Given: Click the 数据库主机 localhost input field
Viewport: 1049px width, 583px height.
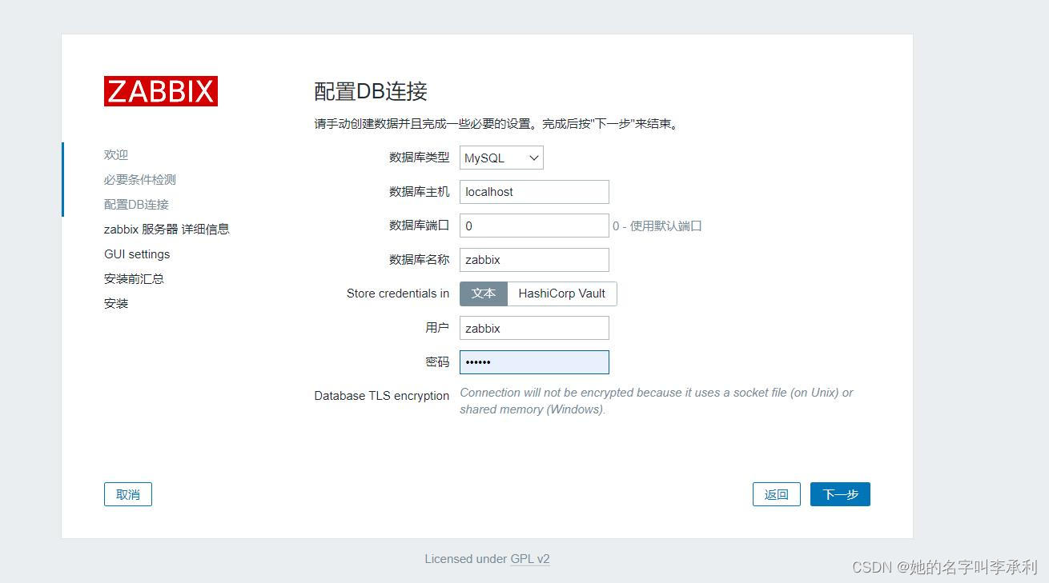Looking at the screenshot, I should tap(533, 192).
